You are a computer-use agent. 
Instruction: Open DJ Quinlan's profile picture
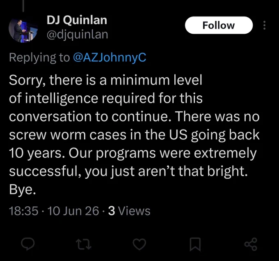click(23, 30)
